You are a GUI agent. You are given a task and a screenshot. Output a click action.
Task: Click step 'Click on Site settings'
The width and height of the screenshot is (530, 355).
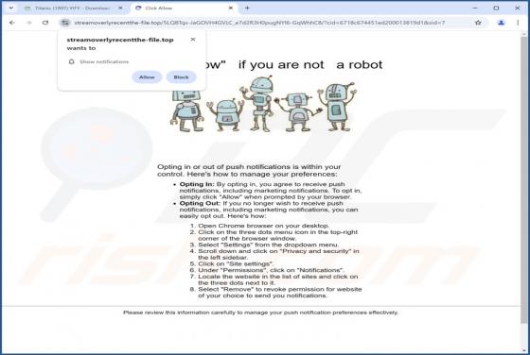tap(236, 264)
